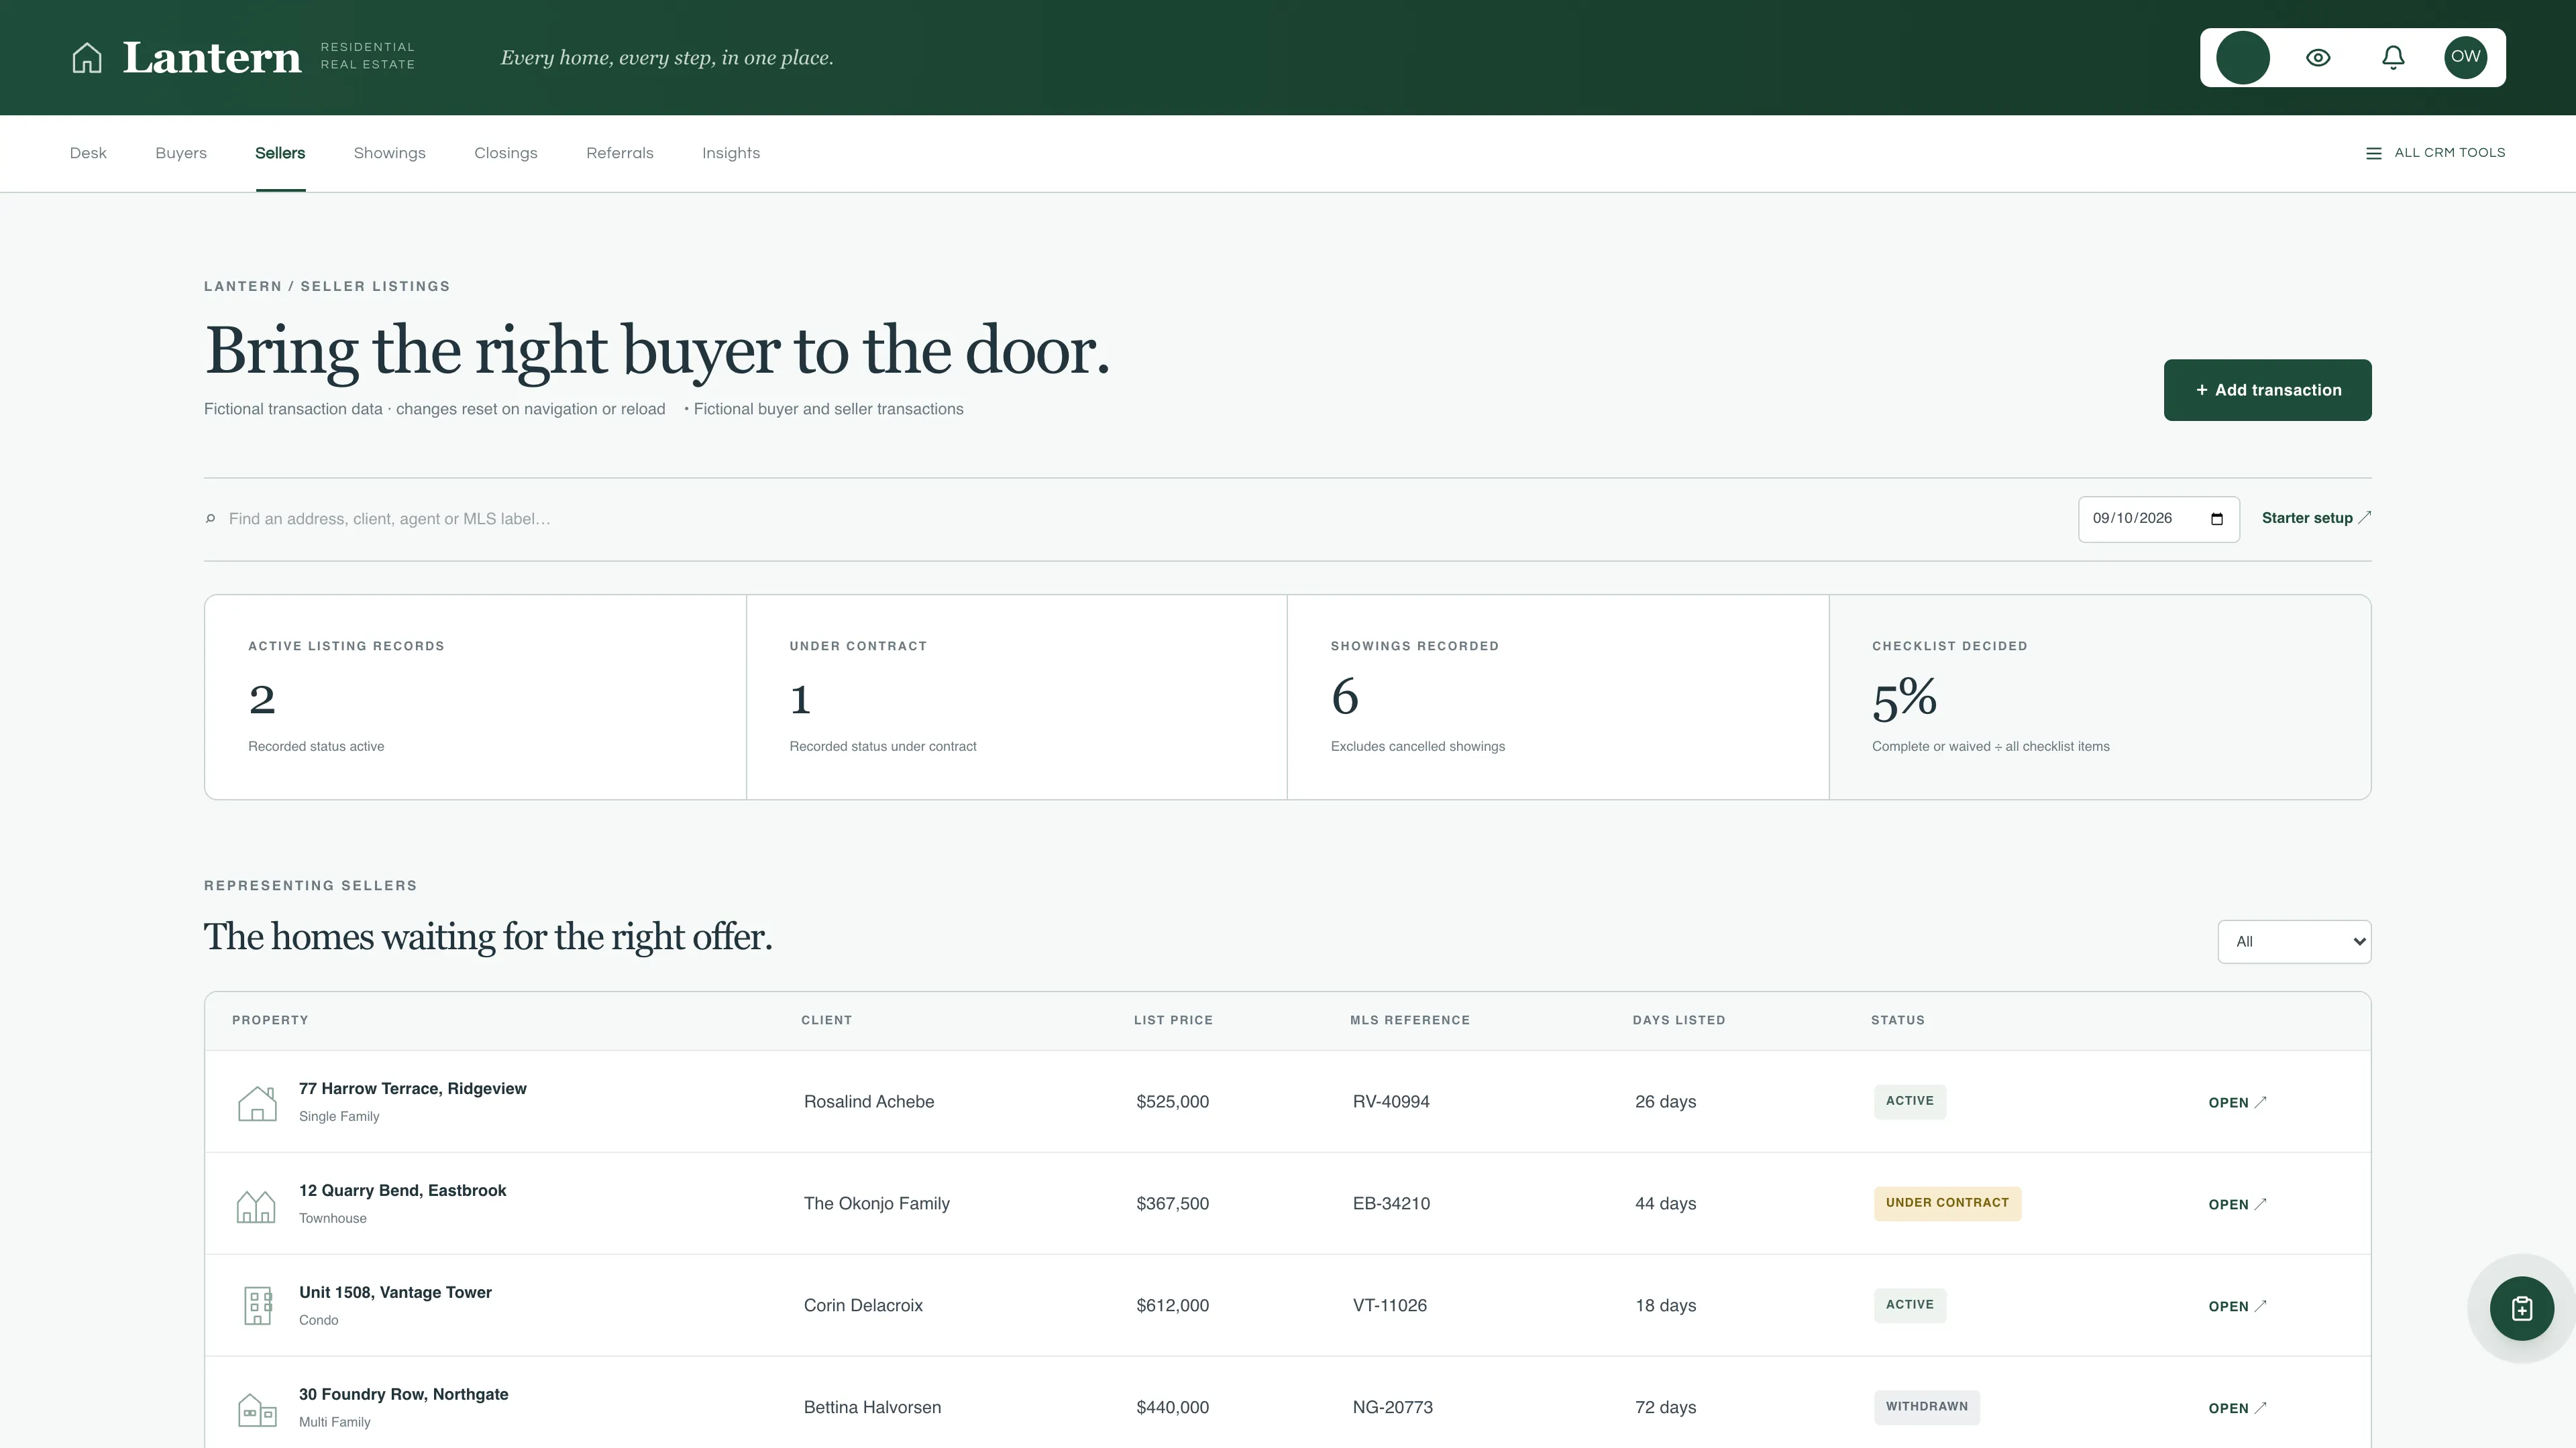Click client name The Okonjo Family
This screenshot has height=1448, width=2576.
[877, 1204]
